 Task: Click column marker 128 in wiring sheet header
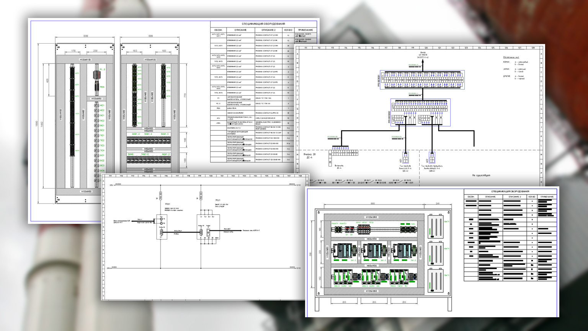pyautogui.click(x=533, y=48)
